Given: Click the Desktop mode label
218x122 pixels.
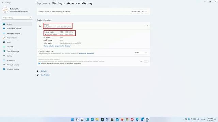Looking at the screenshot, I should pyautogui.click(x=49, y=32).
